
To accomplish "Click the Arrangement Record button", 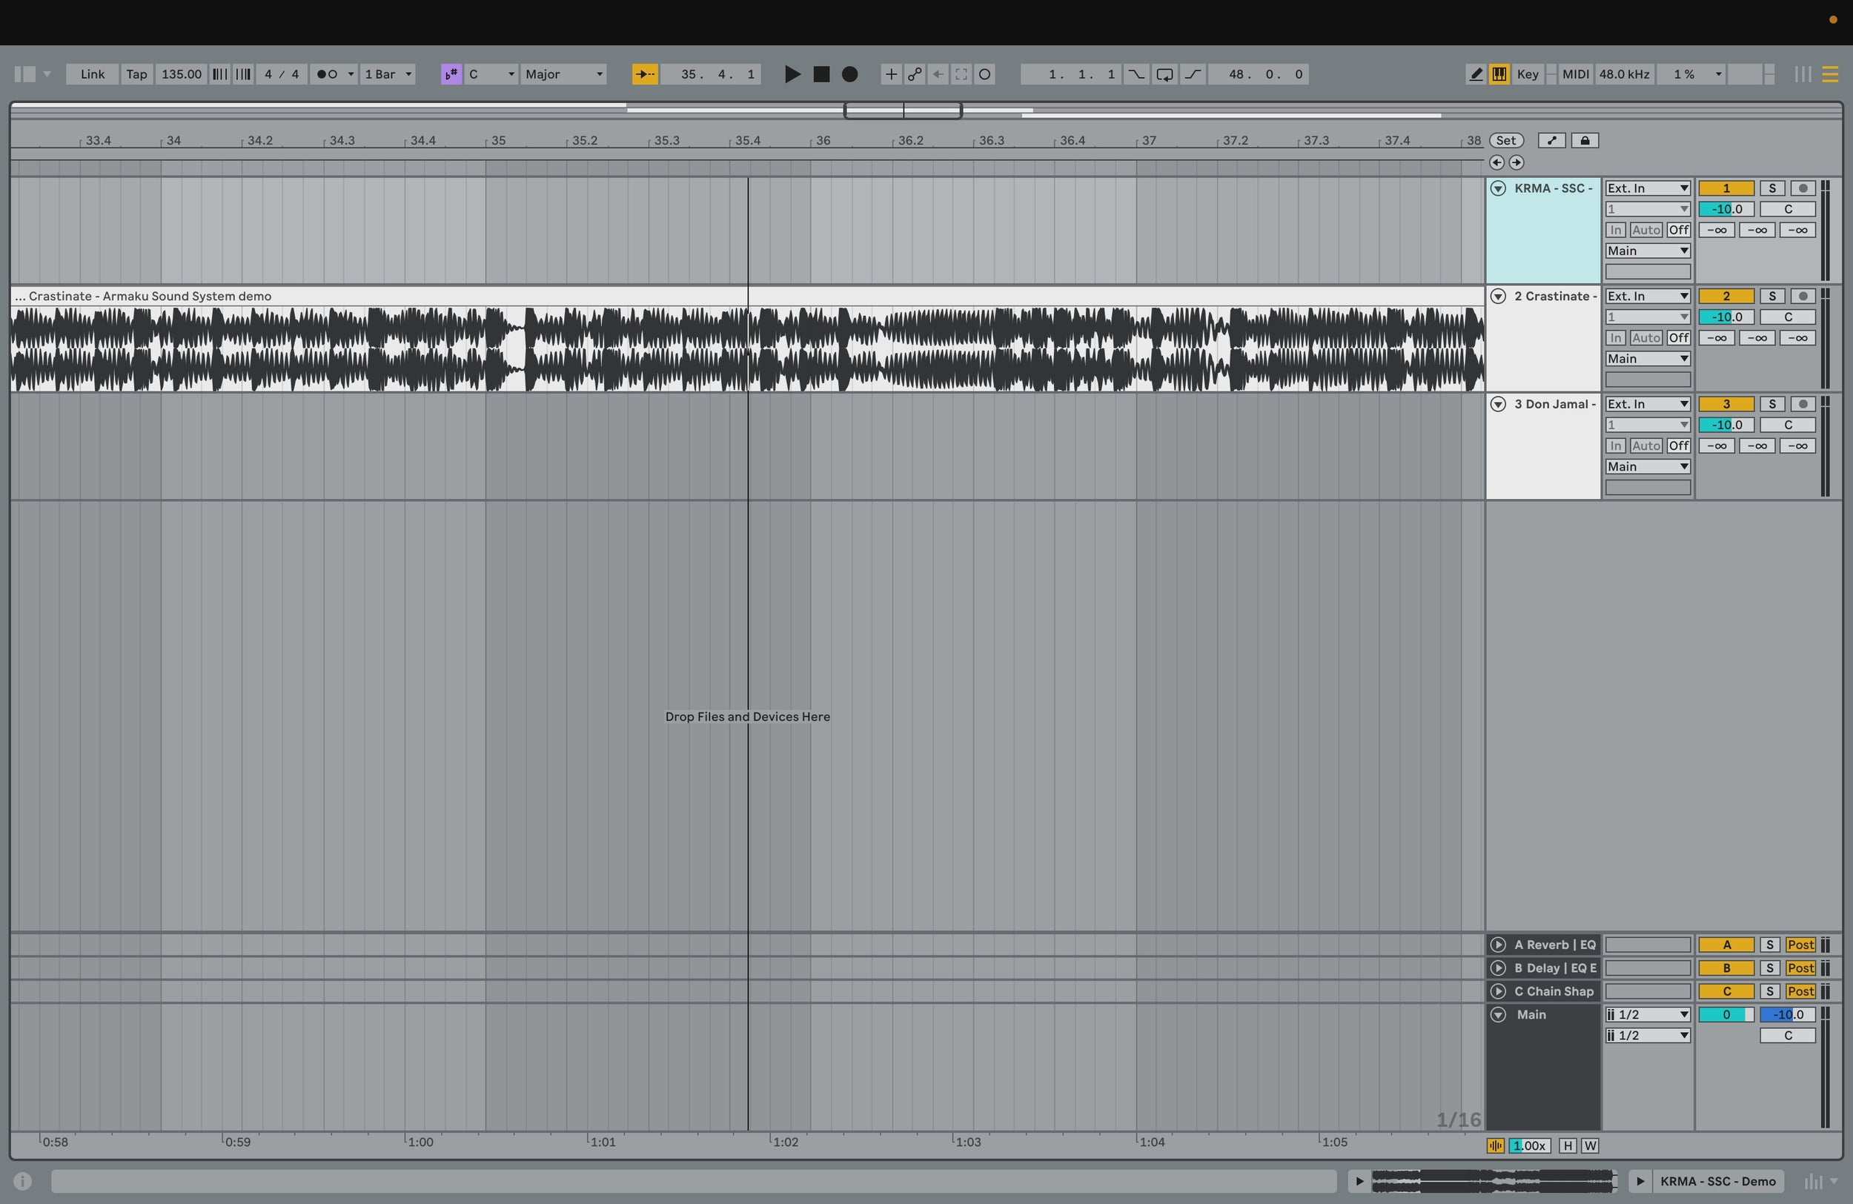I will click(849, 74).
